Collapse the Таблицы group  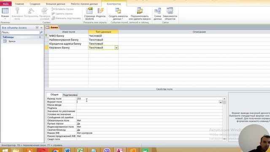click(40, 37)
